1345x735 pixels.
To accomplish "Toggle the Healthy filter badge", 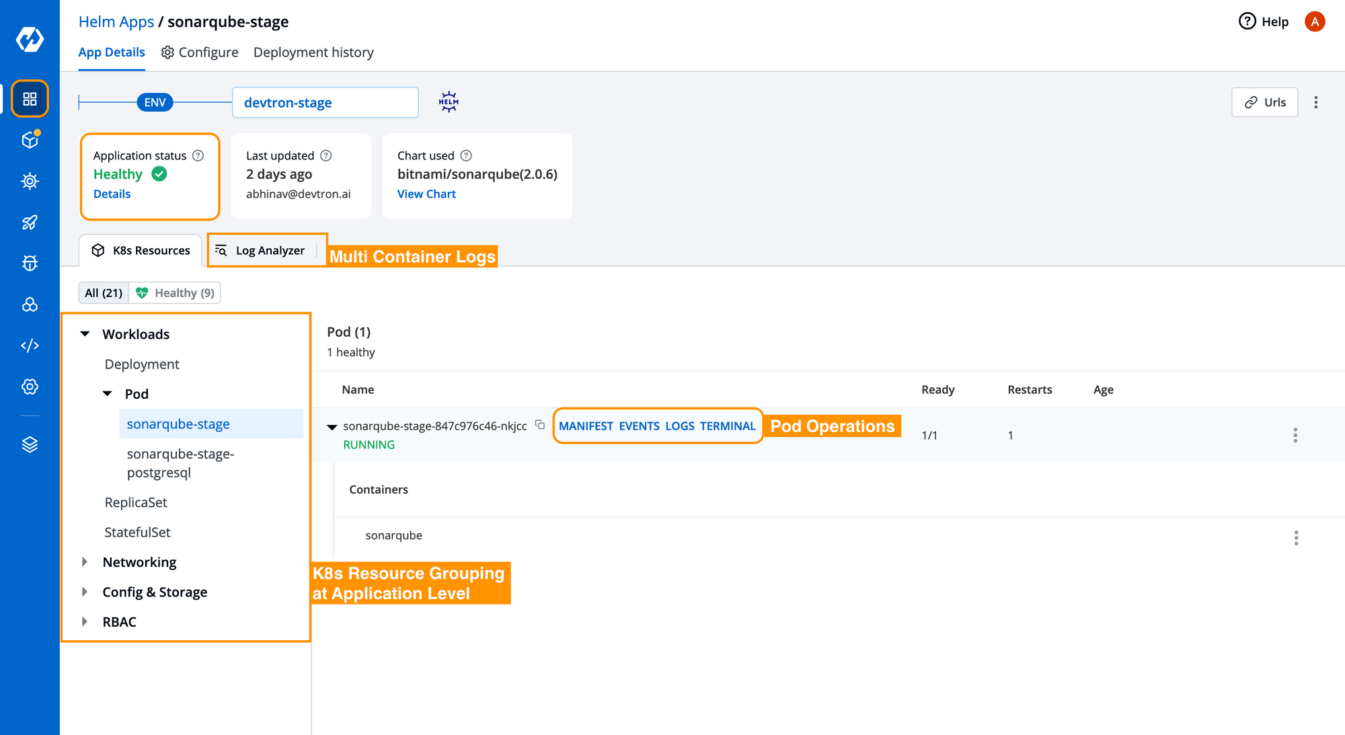I will click(x=176, y=293).
